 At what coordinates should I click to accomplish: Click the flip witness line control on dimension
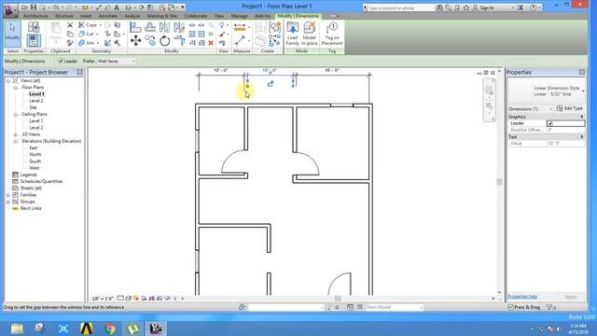coord(271,83)
